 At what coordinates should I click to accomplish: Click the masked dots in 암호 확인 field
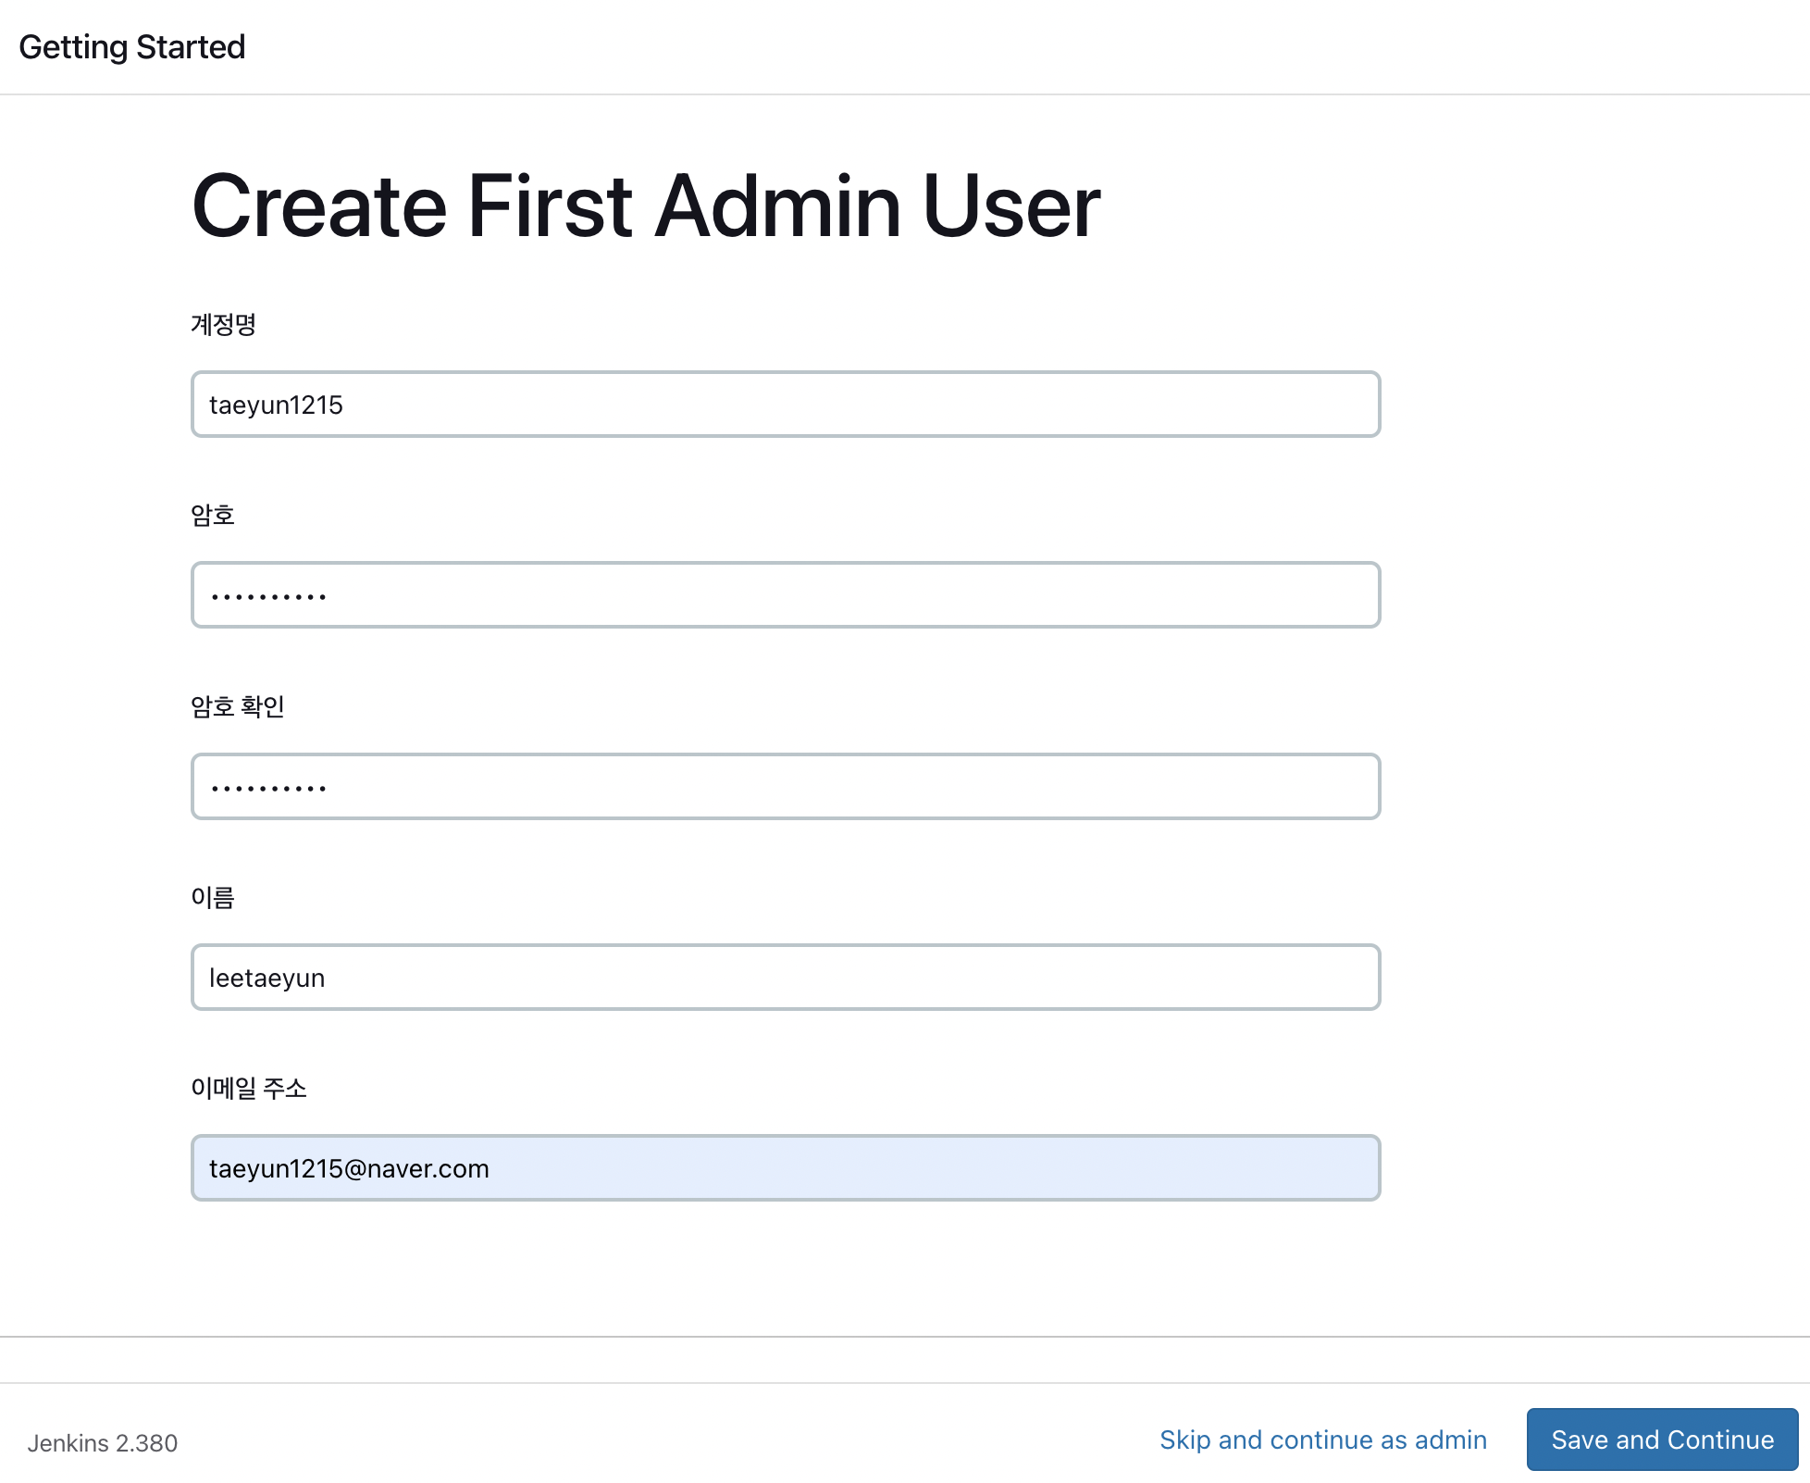pyautogui.click(x=268, y=789)
